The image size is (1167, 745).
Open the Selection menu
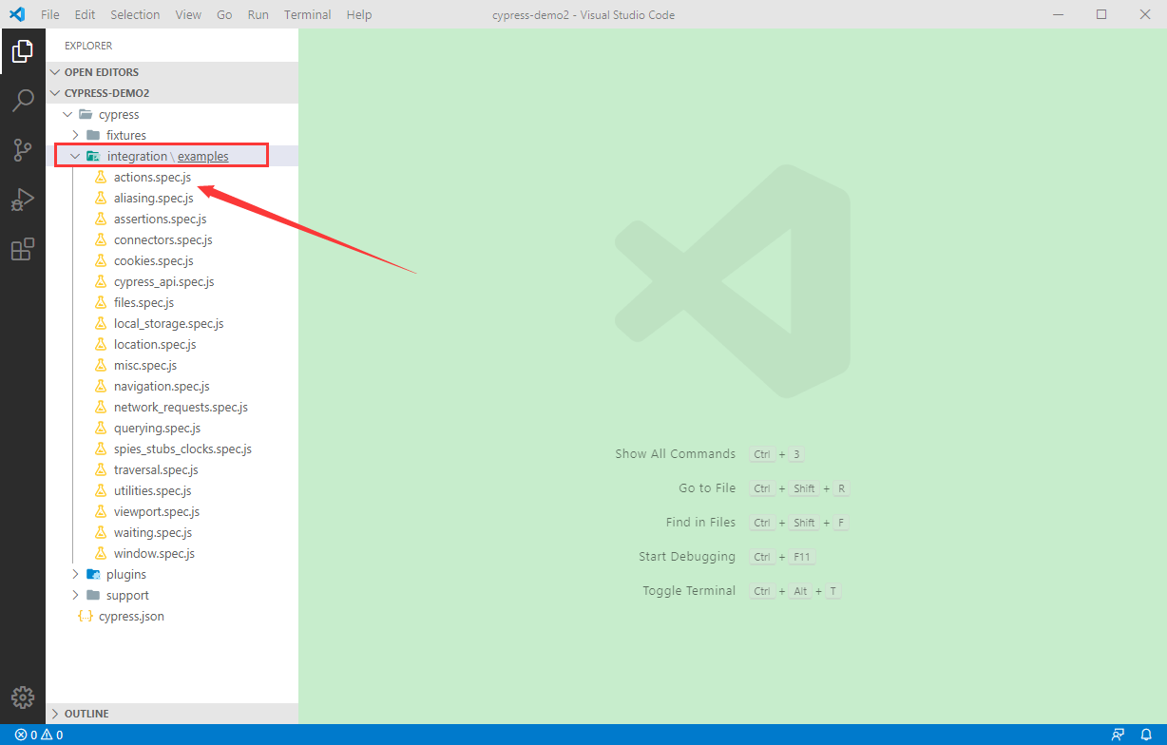(x=135, y=14)
